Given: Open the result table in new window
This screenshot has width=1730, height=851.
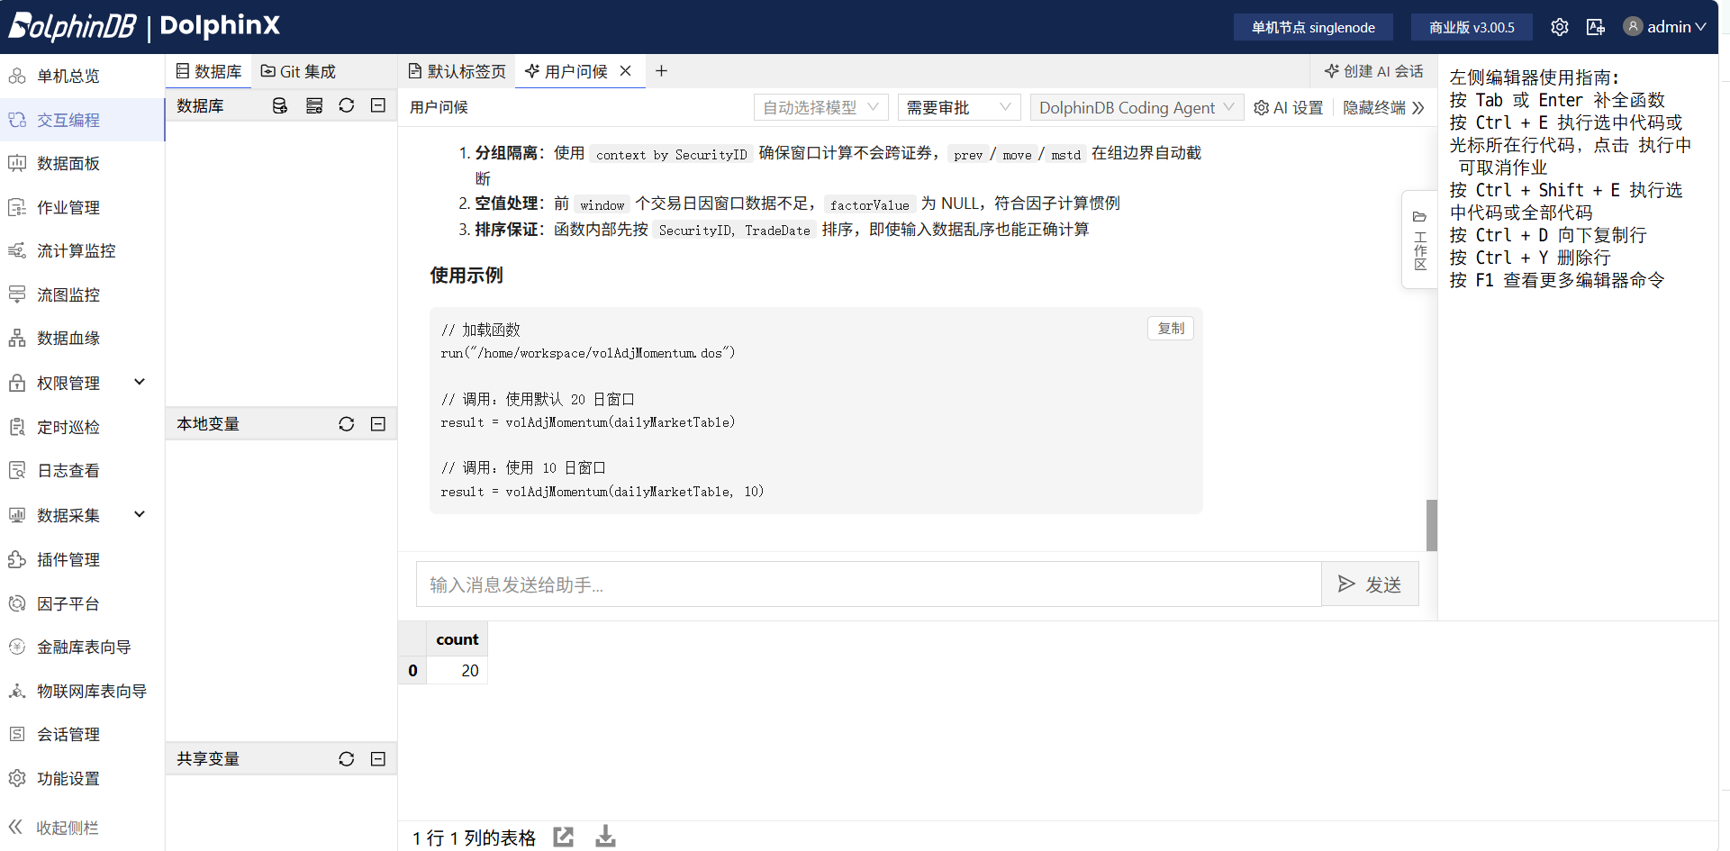Looking at the screenshot, I should click(x=564, y=837).
